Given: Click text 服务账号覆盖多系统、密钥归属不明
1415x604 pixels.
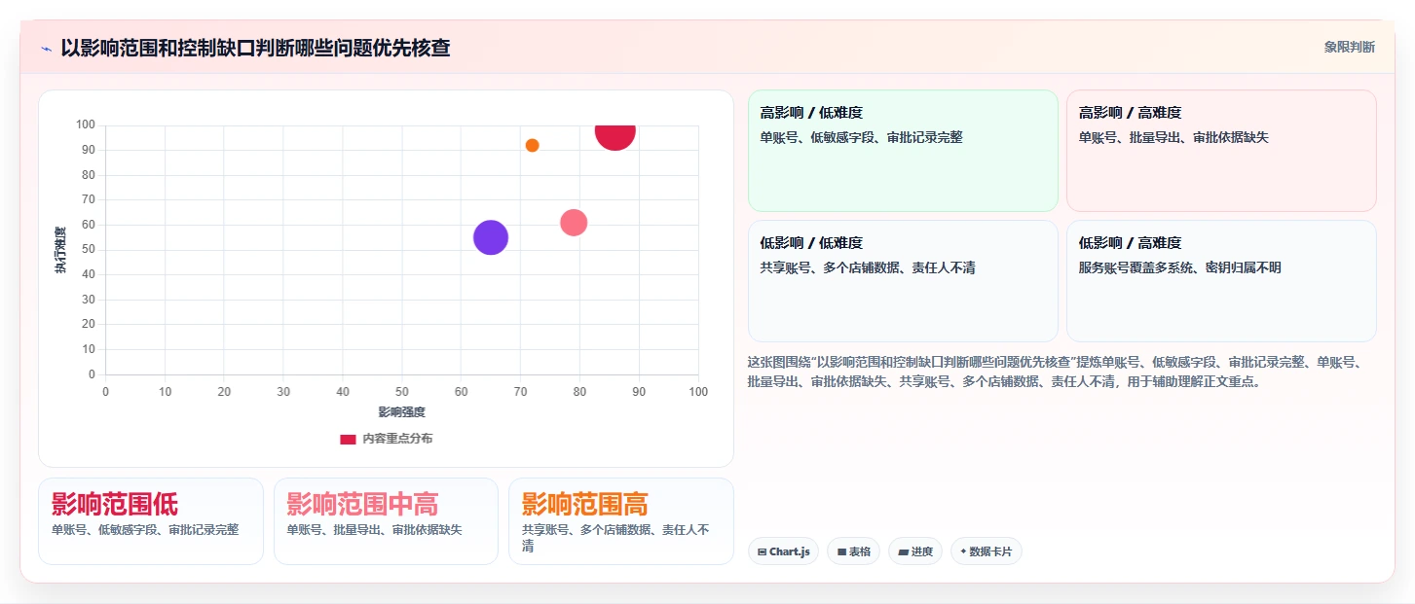Looking at the screenshot, I should point(1180,267).
